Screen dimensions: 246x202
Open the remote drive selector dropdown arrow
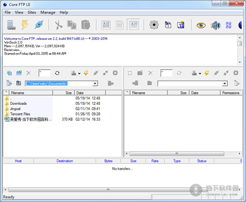(x=200, y=73)
